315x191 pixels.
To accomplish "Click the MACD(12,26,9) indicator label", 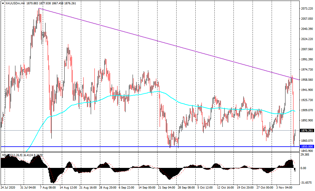I will tap(11, 155).
